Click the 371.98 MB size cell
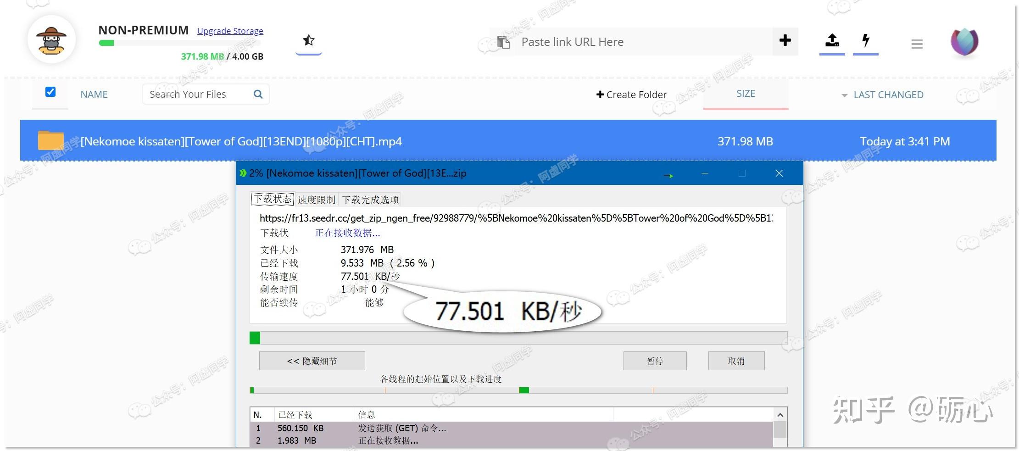Viewport: 1019px width, 451px height. [746, 141]
